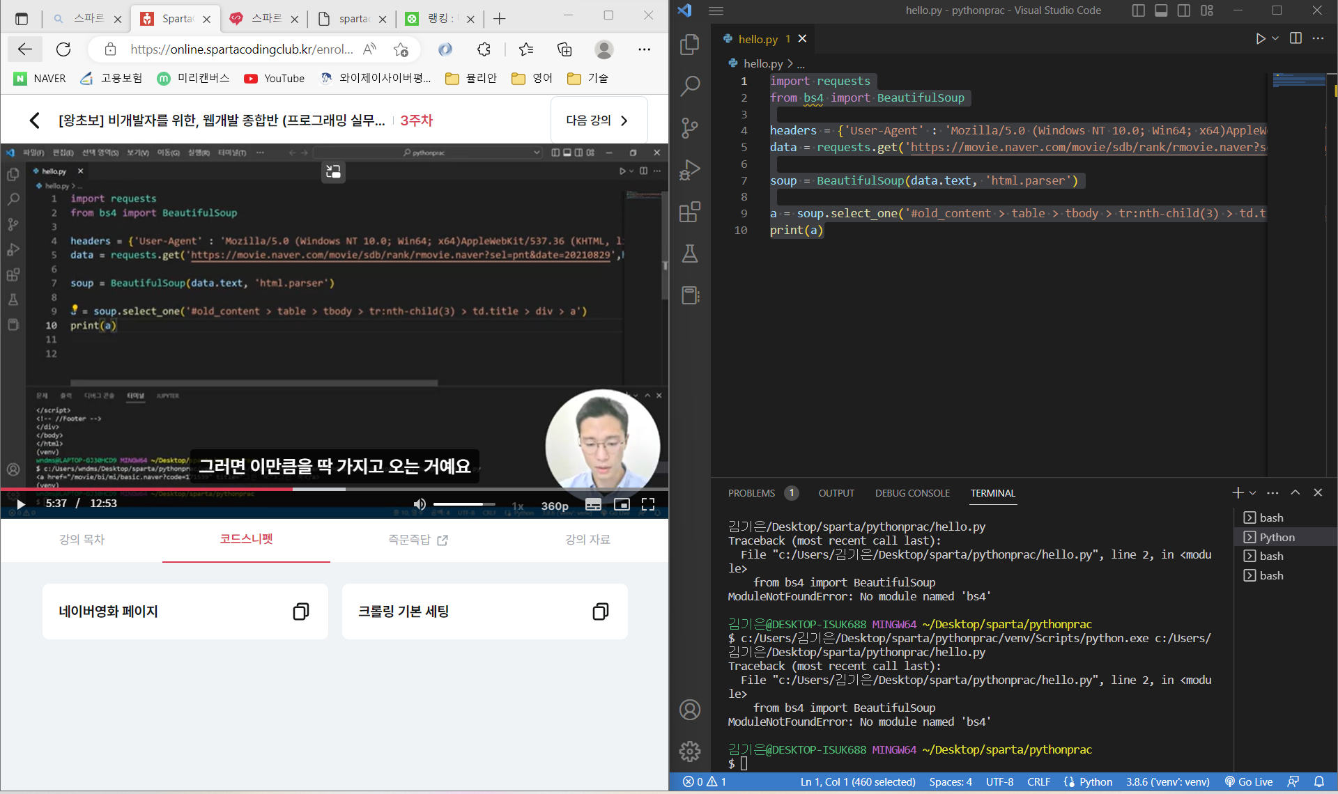Image resolution: width=1338 pixels, height=794 pixels.
Task: Switch to PROBLEMS tab
Action: click(x=751, y=493)
